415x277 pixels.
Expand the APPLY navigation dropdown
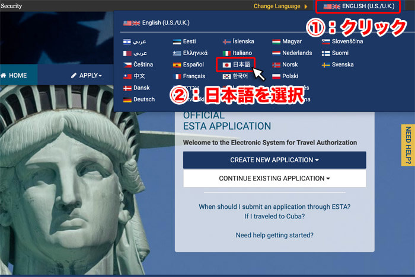(x=87, y=76)
